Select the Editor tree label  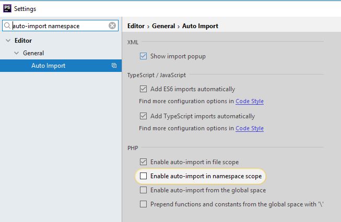pos(23,41)
